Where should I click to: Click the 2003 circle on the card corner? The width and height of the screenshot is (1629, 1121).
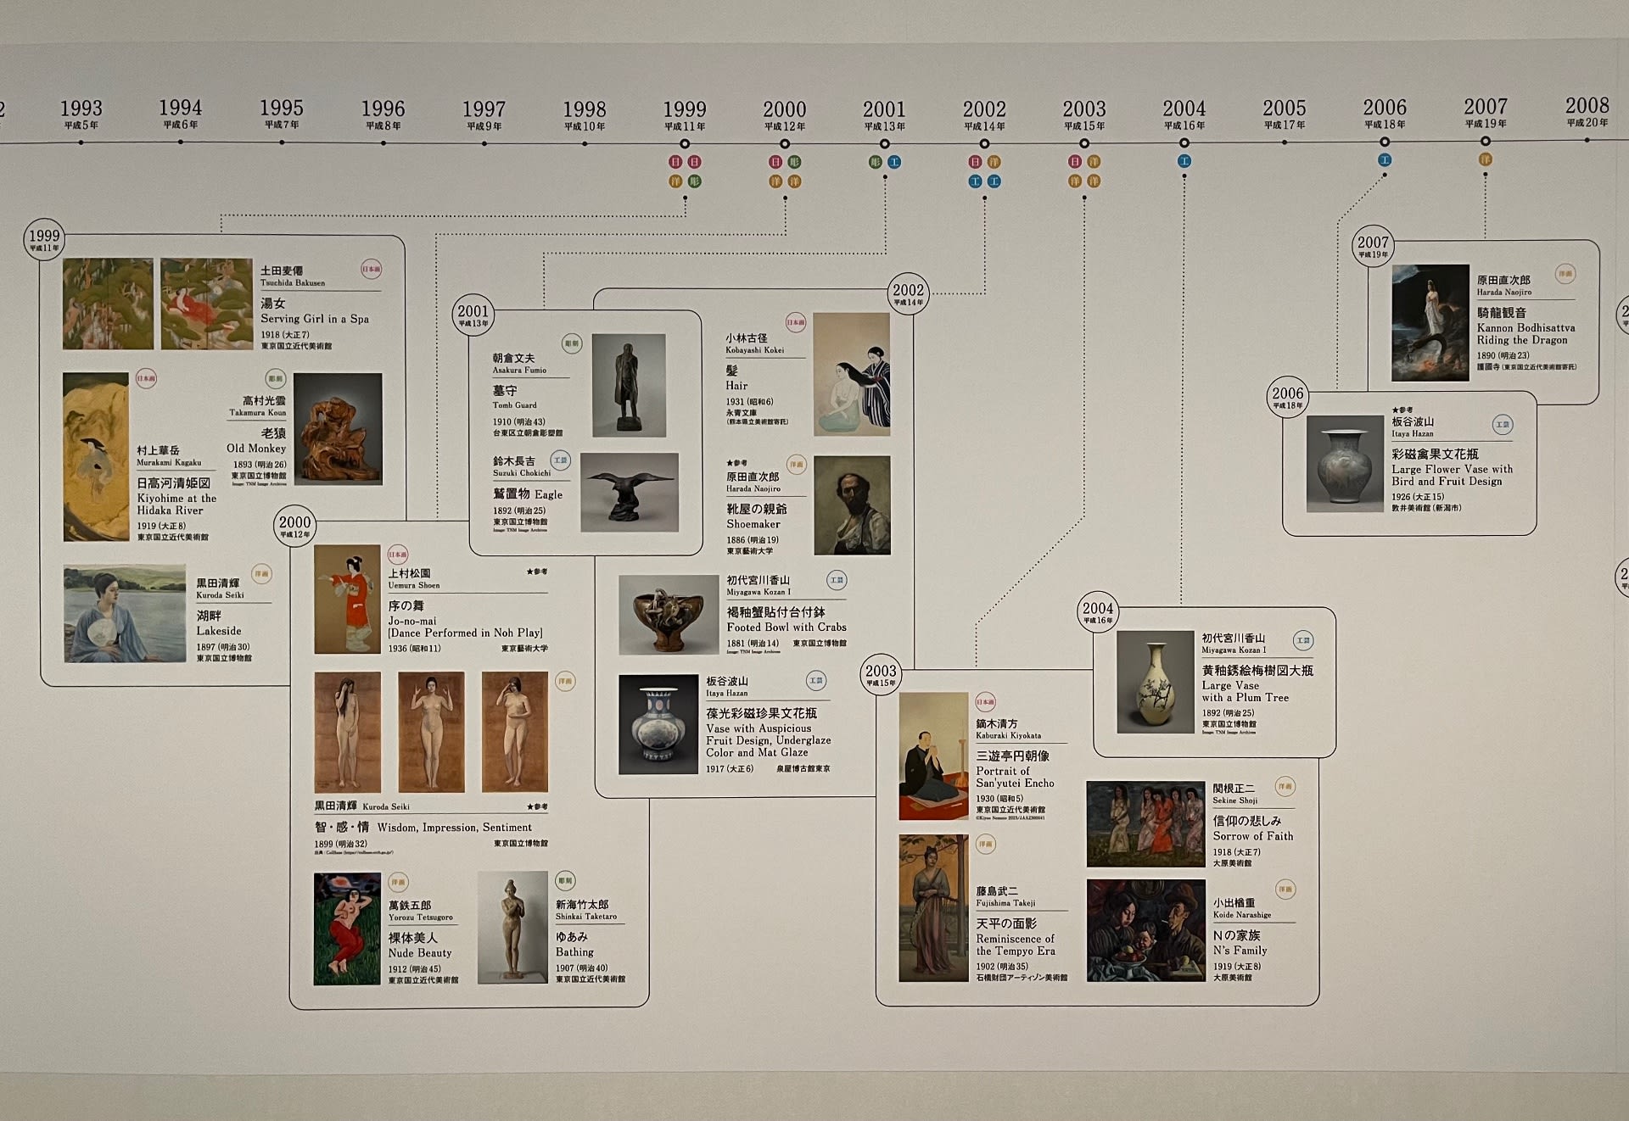click(881, 675)
